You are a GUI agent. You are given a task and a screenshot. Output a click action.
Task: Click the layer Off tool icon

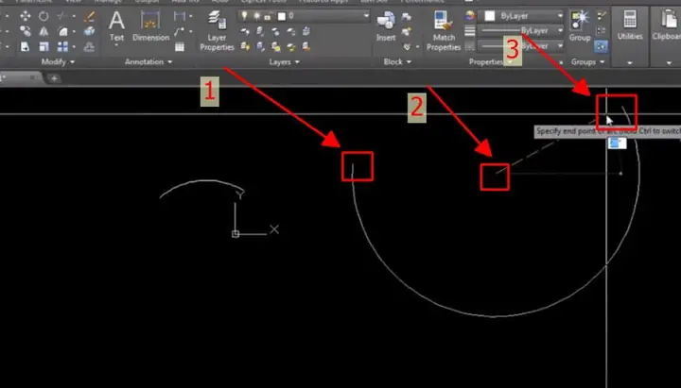(x=245, y=31)
